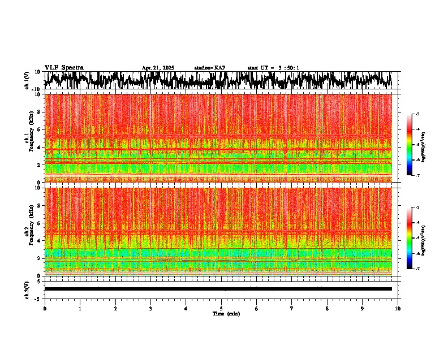This screenshot has width=448, height=346.
Task: Click the time axis tick label "2"
Action: (x=115, y=309)
